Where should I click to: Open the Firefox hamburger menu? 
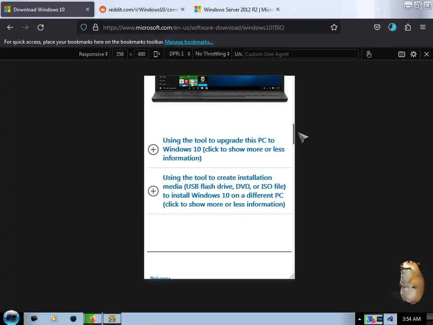click(x=422, y=27)
